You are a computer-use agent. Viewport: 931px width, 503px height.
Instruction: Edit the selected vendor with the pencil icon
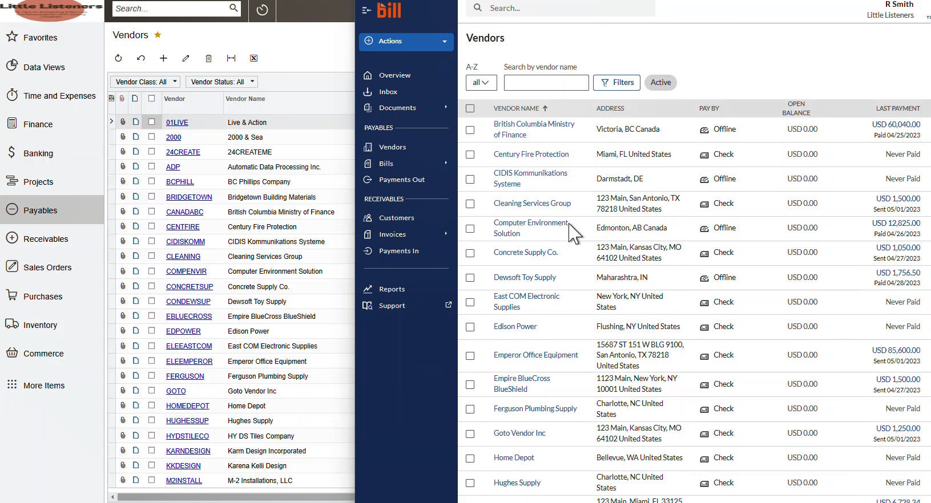[x=186, y=58]
